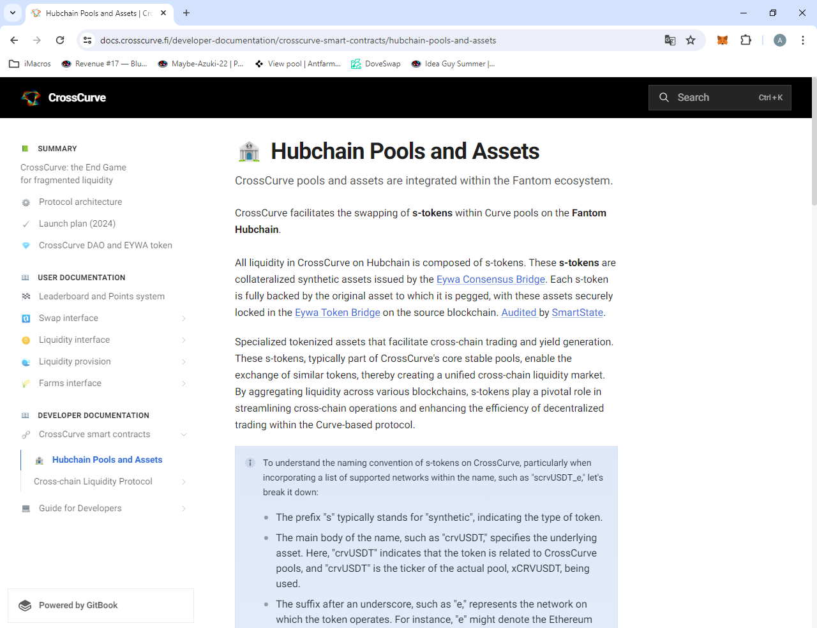
Task: Collapse the CrossCurve smart contracts section
Action: coord(184,435)
